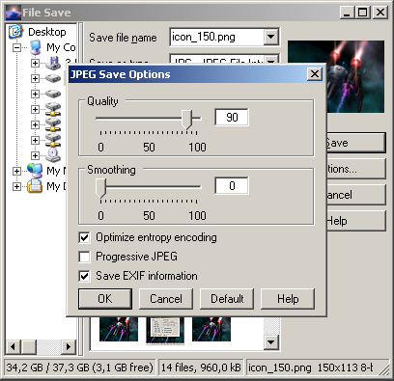The width and height of the screenshot is (394, 381).
Task: Click Cancel in JPEG Save Options dialog
Action: click(x=166, y=299)
